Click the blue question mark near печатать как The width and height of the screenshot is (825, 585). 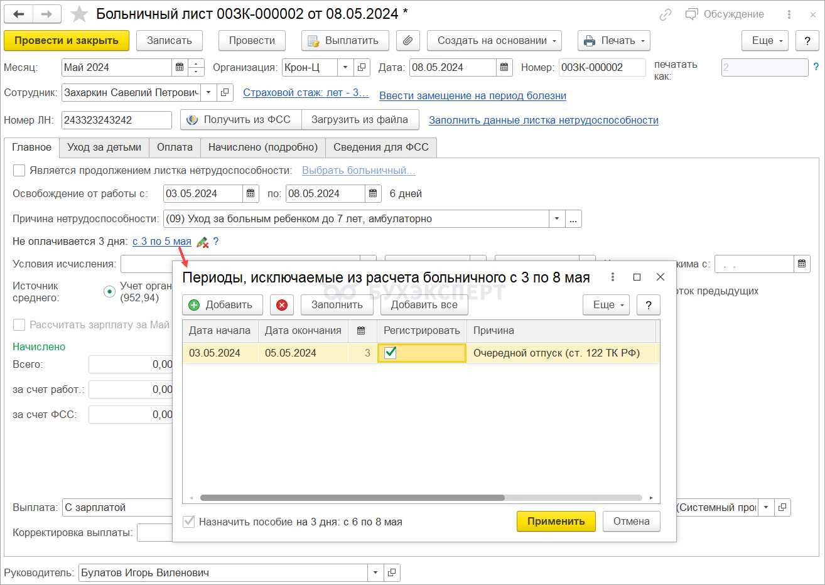point(816,67)
